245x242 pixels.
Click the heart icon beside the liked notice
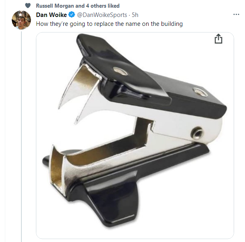[28, 6]
